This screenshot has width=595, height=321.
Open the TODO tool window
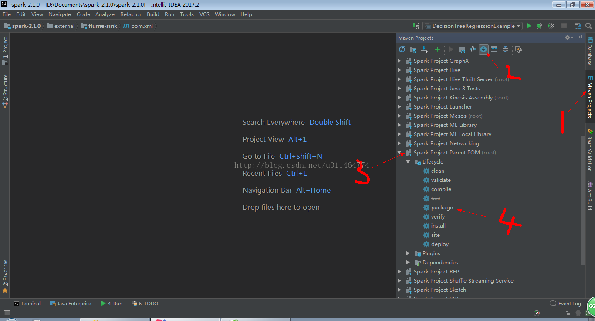(145, 304)
